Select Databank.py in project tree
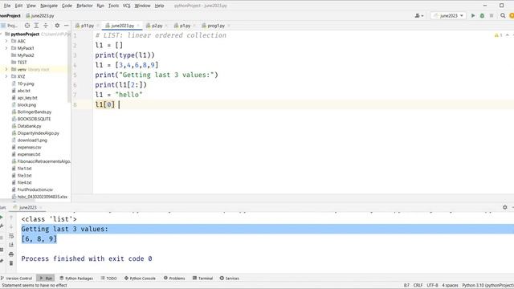The width and height of the screenshot is (514, 289). (x=29, y=126)
